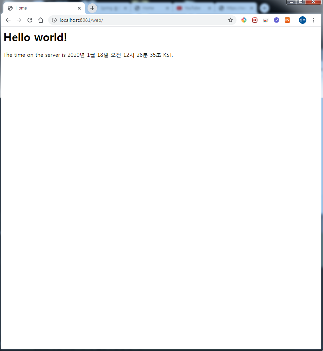Go forward with the forward arrow
This screenshot has width=323, height=351.
tap(19, 20)
